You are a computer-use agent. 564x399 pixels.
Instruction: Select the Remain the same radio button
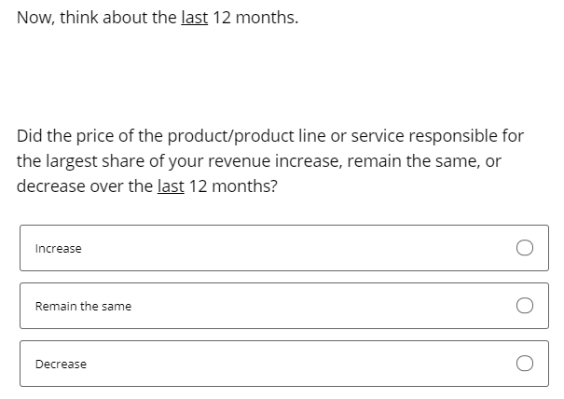point(525,306)
